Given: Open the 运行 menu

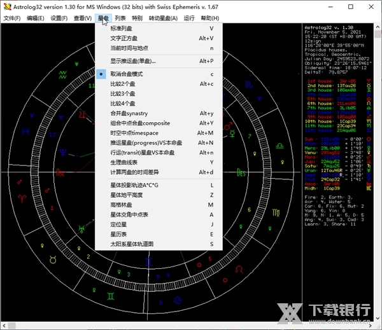Looking at the screenshot, I should coord(189,18).
